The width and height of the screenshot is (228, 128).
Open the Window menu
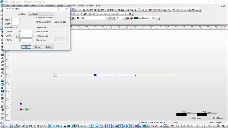[x=90, y=6]
